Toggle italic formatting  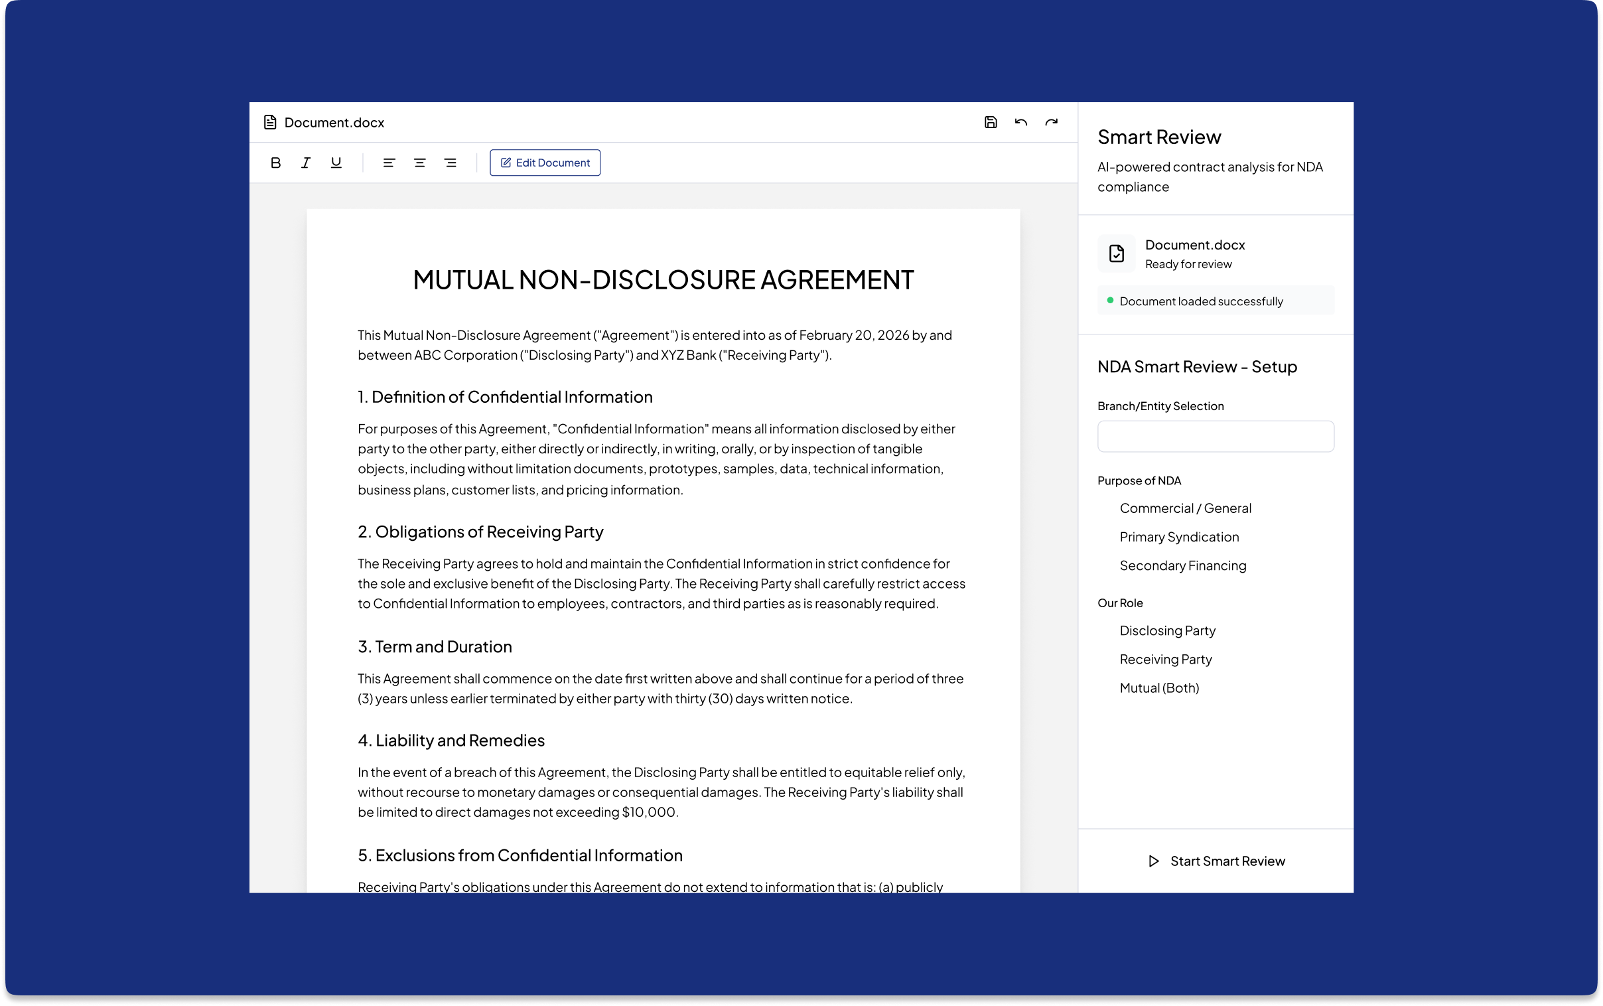click(x=306, y=163)
